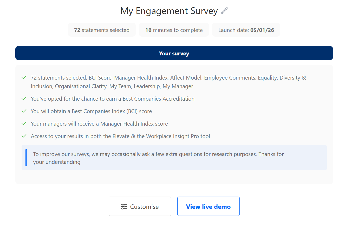Click the research purposes information note text

158,158
